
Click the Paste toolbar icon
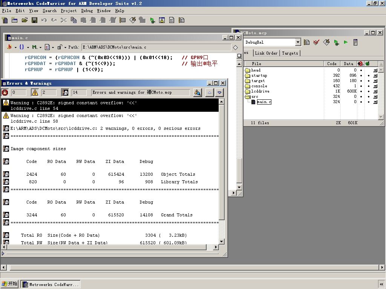(x=83, y=20)
